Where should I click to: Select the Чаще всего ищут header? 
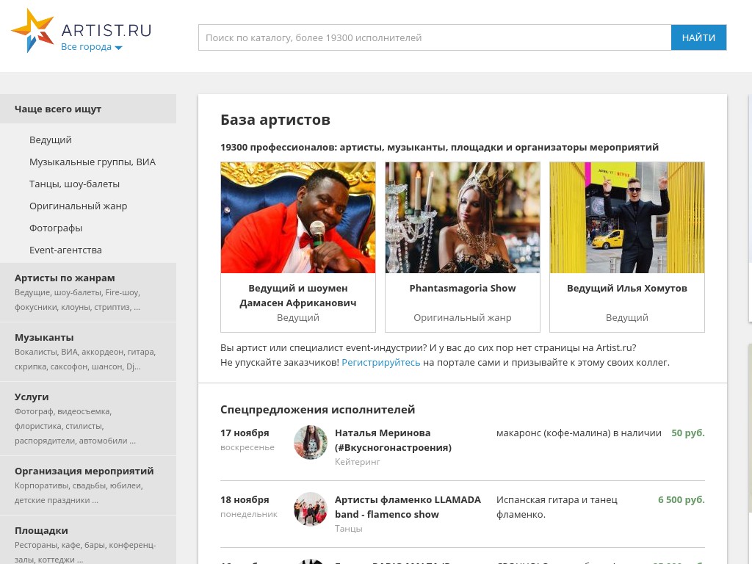point(88,109)
